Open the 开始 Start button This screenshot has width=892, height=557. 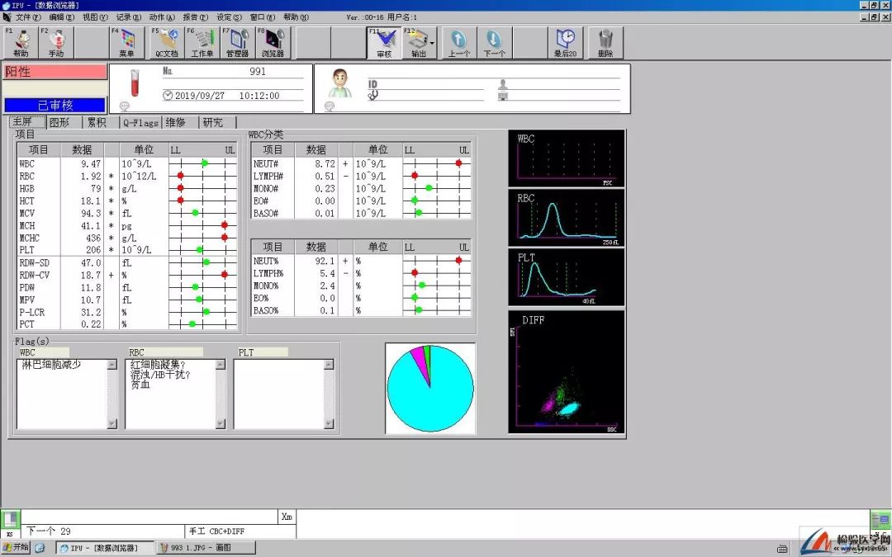[x=16, y=547]
